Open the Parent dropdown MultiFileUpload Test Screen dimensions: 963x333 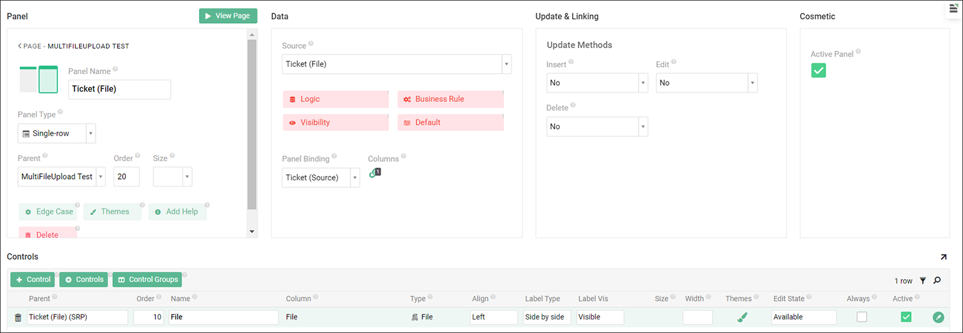pyautogui.click(x=62, y=176)
